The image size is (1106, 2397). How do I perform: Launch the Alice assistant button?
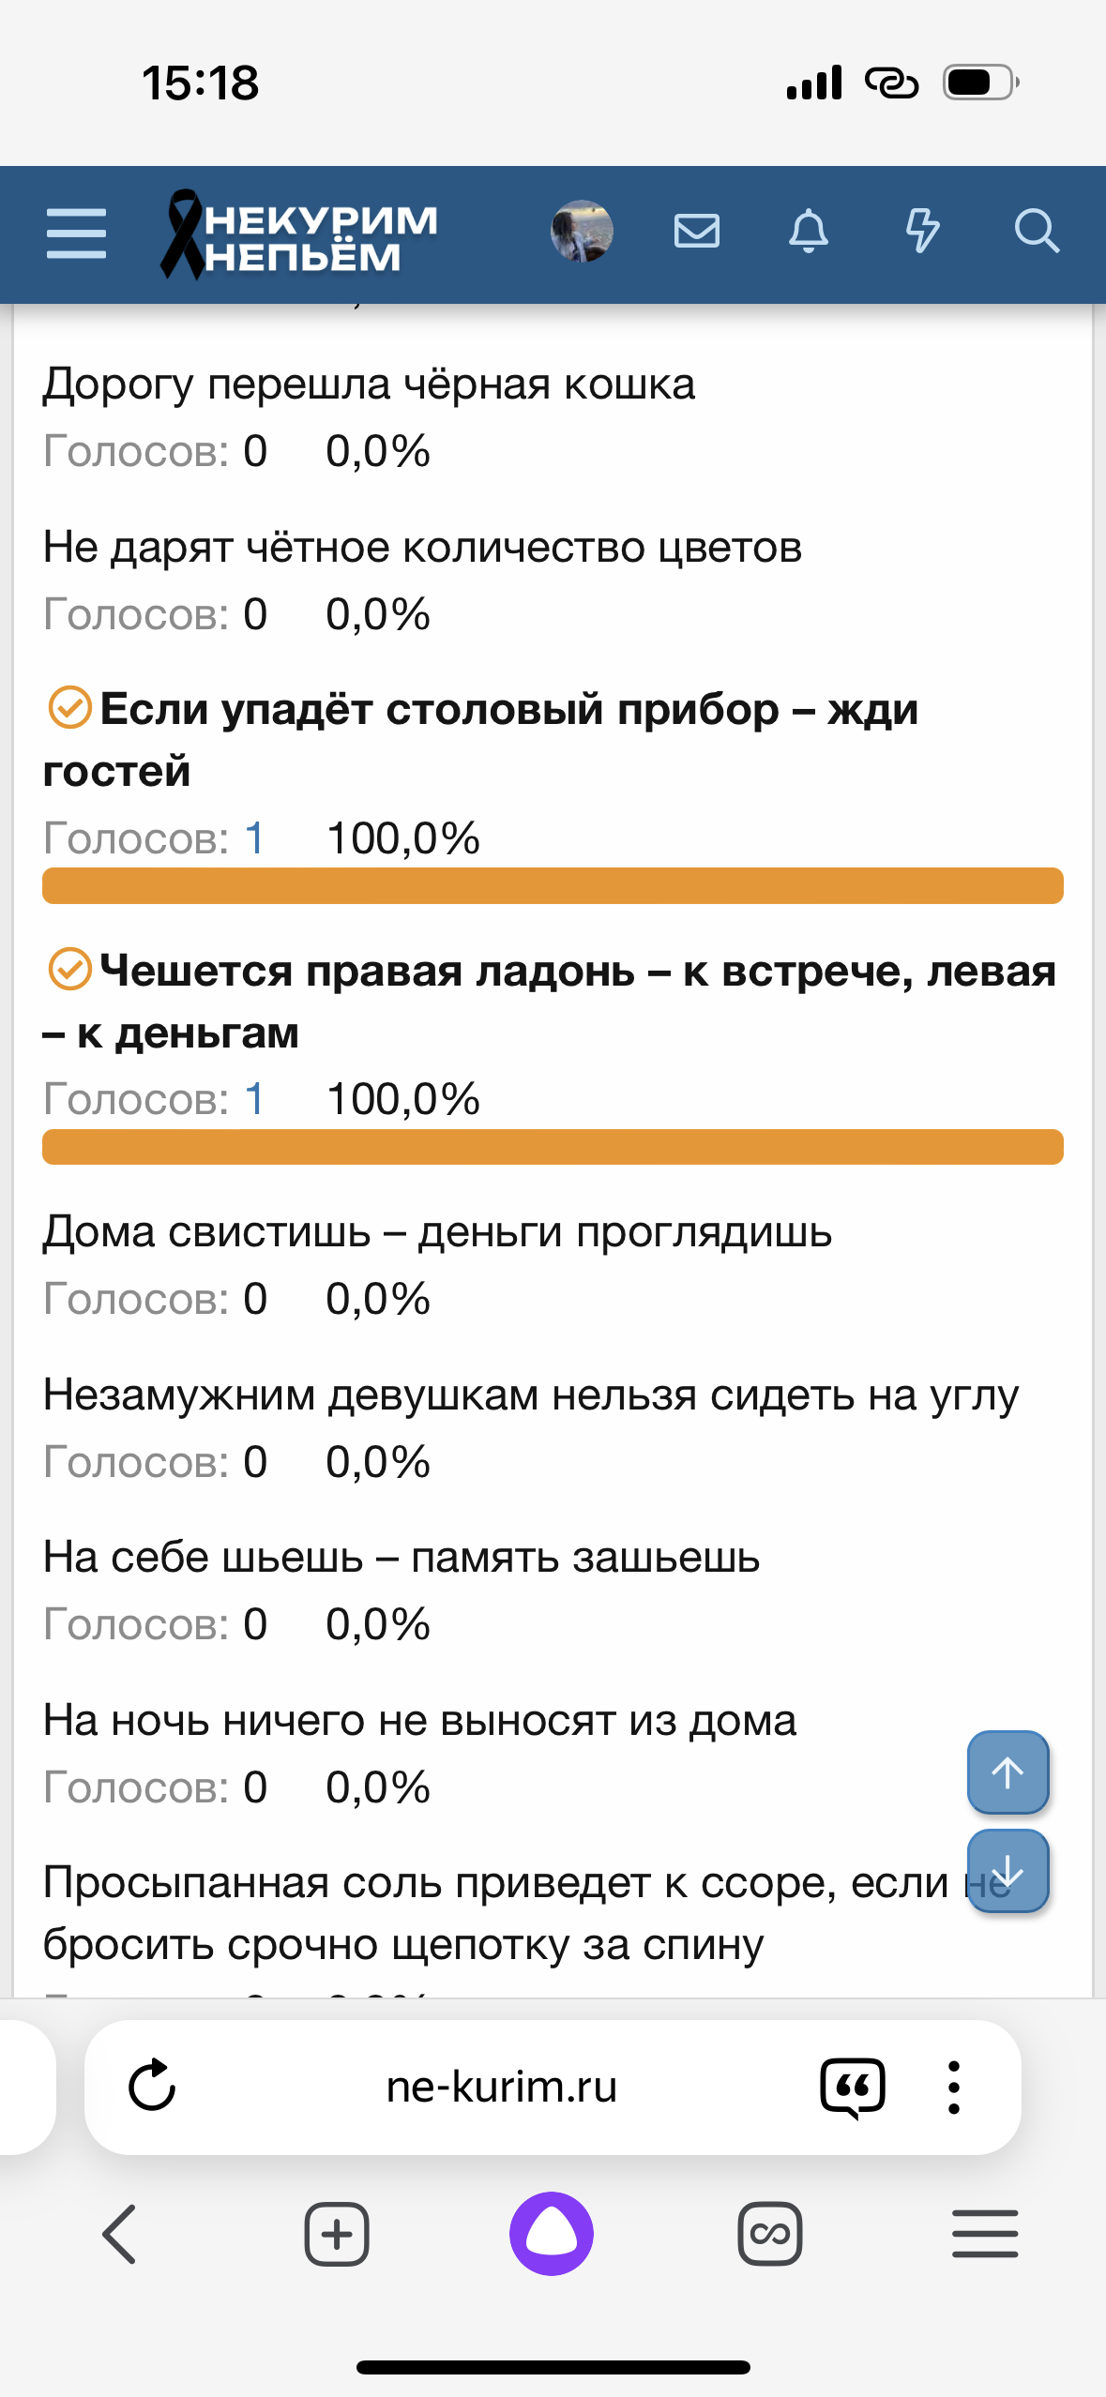tap(552, 2234)
